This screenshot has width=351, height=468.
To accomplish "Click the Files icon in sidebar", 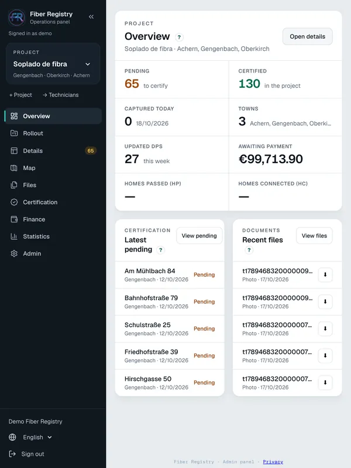I will pyautogui.click(x=14, y=185).
